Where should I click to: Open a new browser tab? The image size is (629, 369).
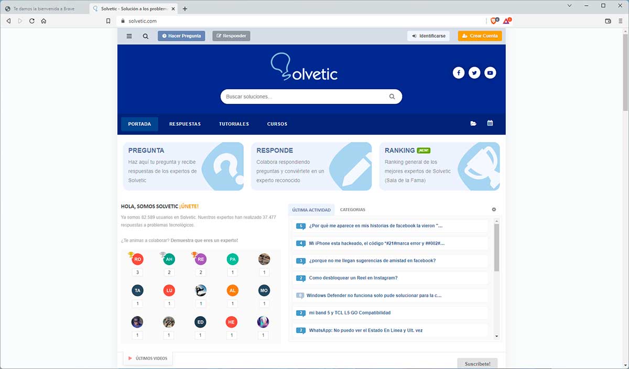185,8
